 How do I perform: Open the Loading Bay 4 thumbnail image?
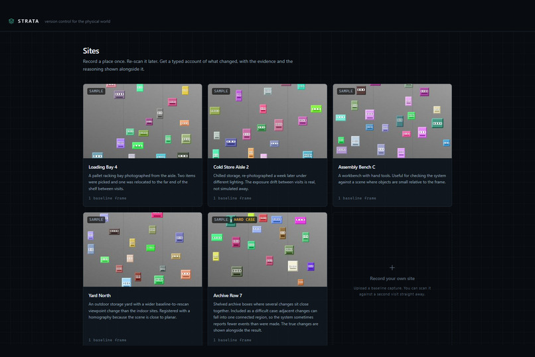[x=143, y=121]
